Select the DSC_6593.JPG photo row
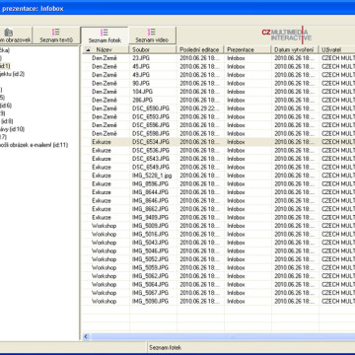 [218, 116]
